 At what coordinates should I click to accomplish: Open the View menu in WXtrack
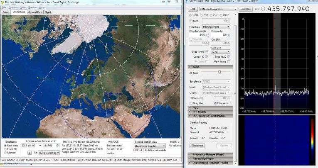point(23,7)
